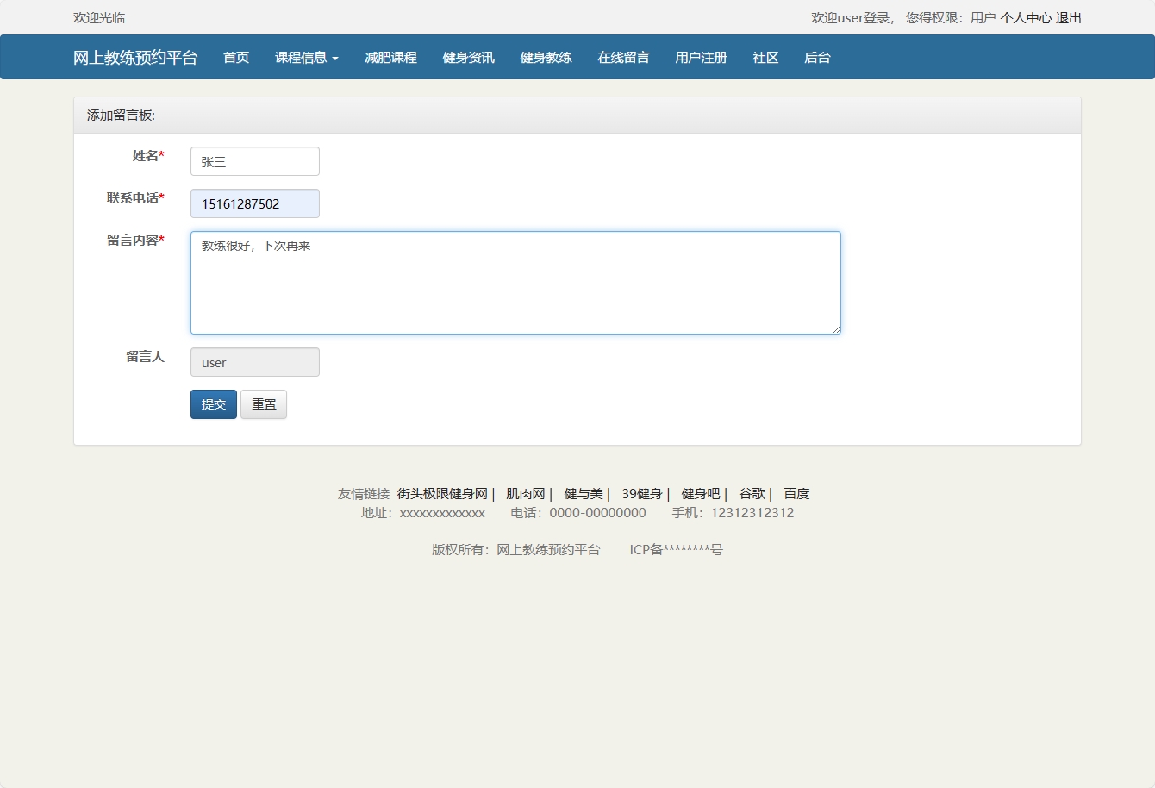1155x788 pixels.
Task: Submit the form with 提交 button
Action: (213, 404)
